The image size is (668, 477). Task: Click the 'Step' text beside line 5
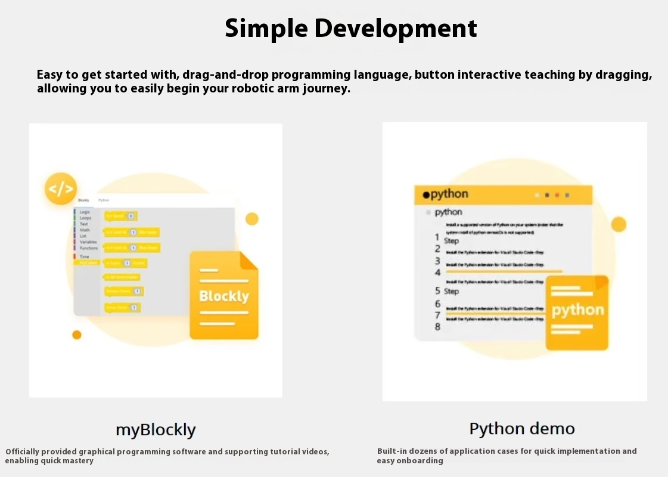click(451, 291)
